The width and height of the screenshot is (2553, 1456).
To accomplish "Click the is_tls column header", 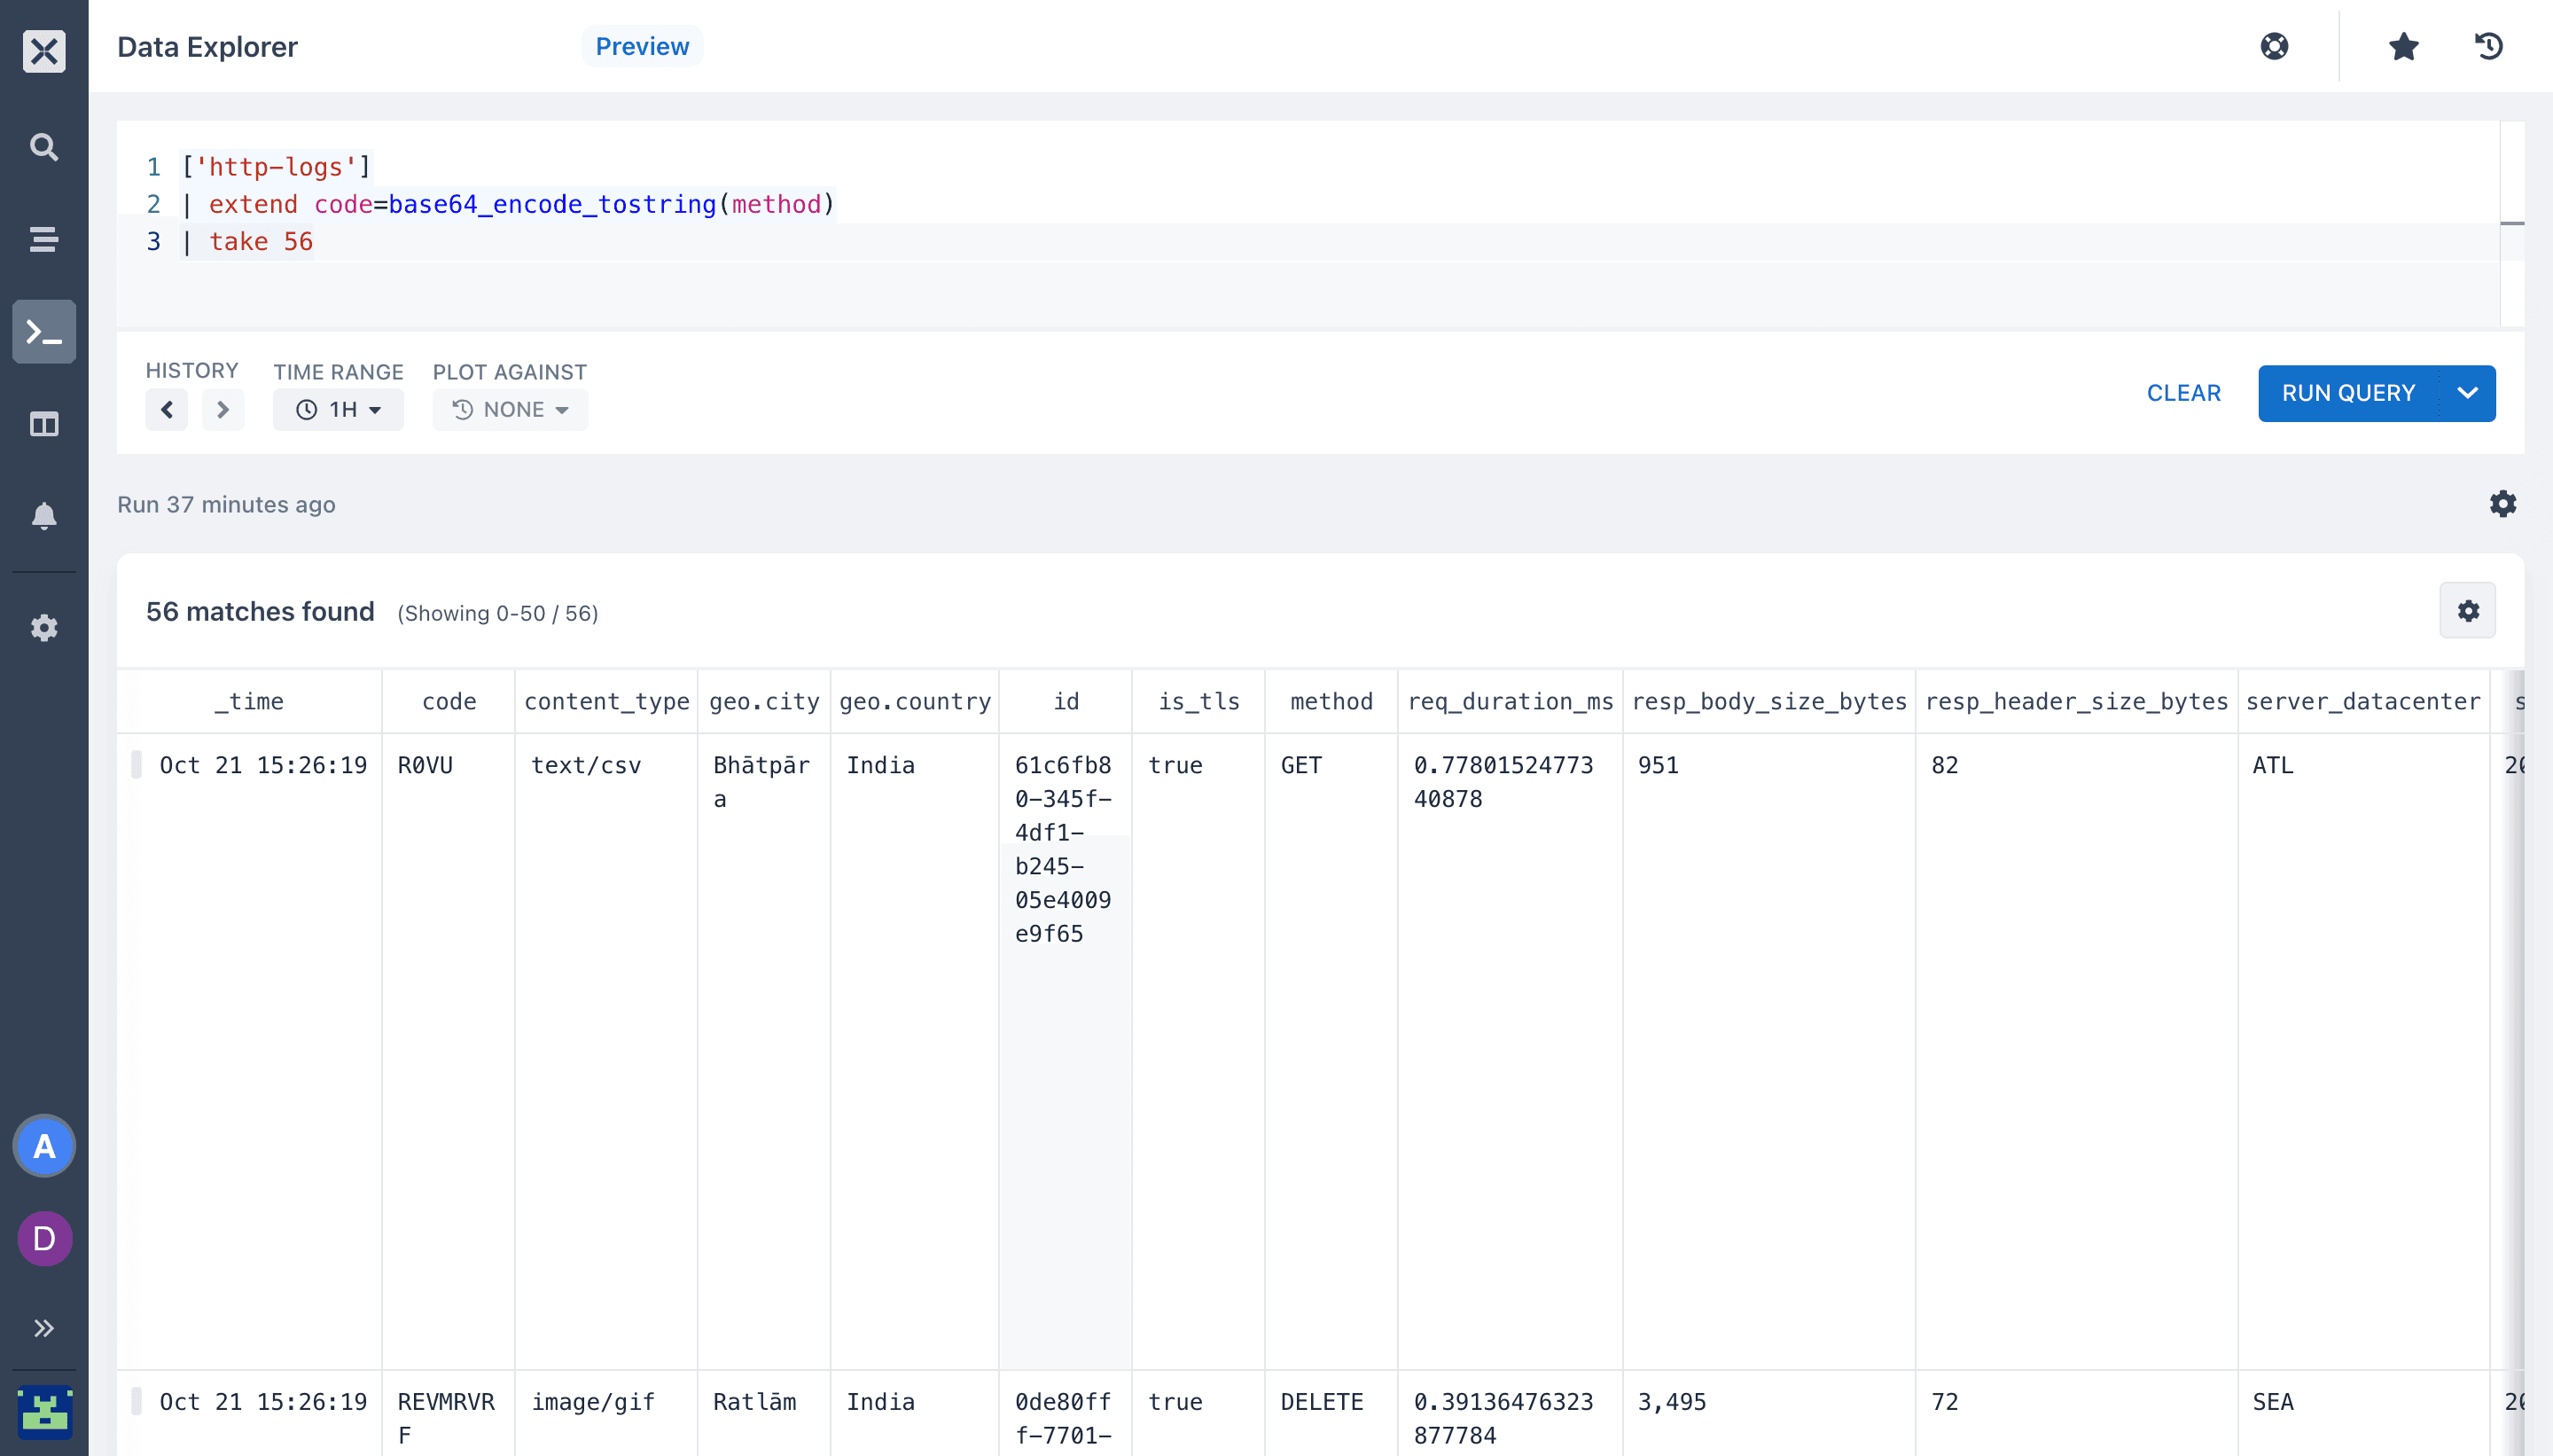I will pyautogui.click(x=1198, y=701).
